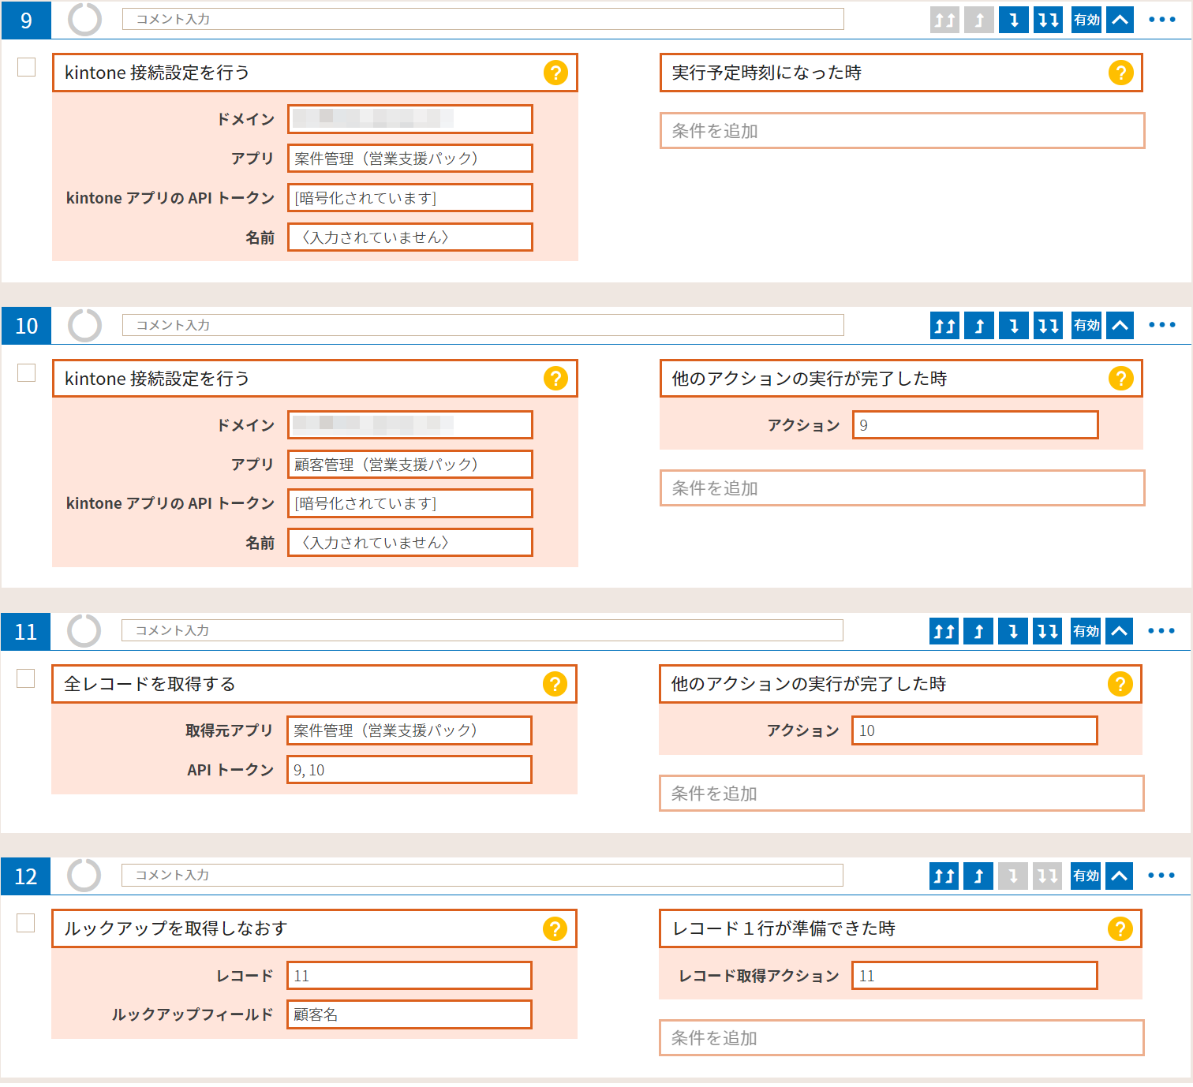Edit row 11 API トークン field showing 9, 10

[x=410, y=770]
